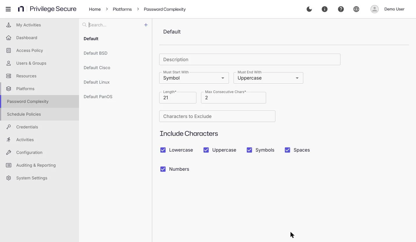Select the Default Linux policy
The image size is (416, 242).
pos(96,82)
